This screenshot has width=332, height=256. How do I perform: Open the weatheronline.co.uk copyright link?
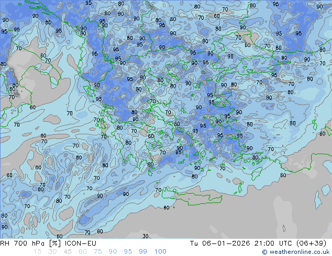296,252
